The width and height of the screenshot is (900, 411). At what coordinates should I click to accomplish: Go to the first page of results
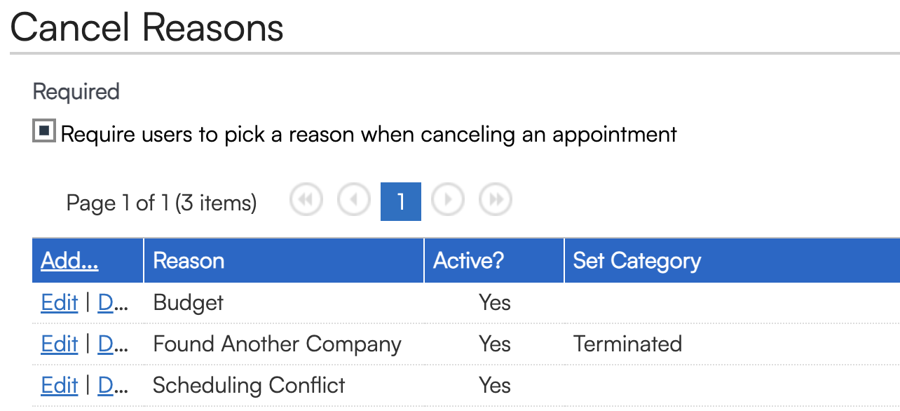[x=306, y=201]
